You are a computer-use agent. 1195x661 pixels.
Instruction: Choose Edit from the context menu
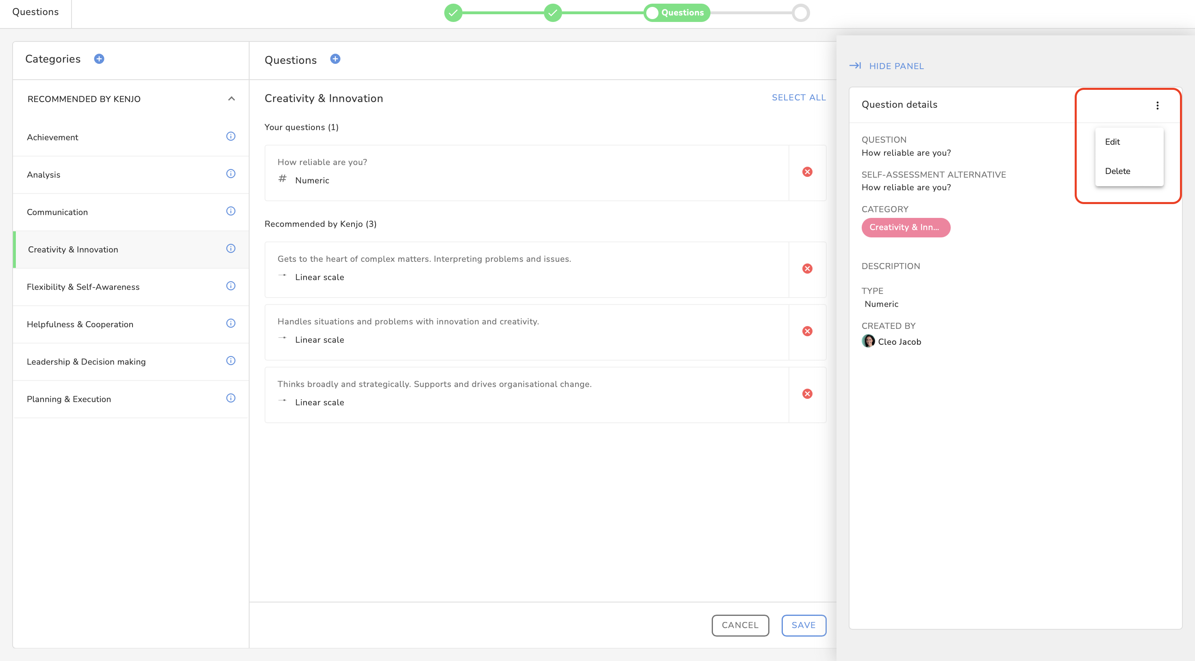point(1112,142)
